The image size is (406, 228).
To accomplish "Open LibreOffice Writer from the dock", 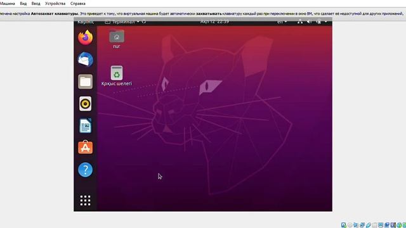I will click(86, 125).
